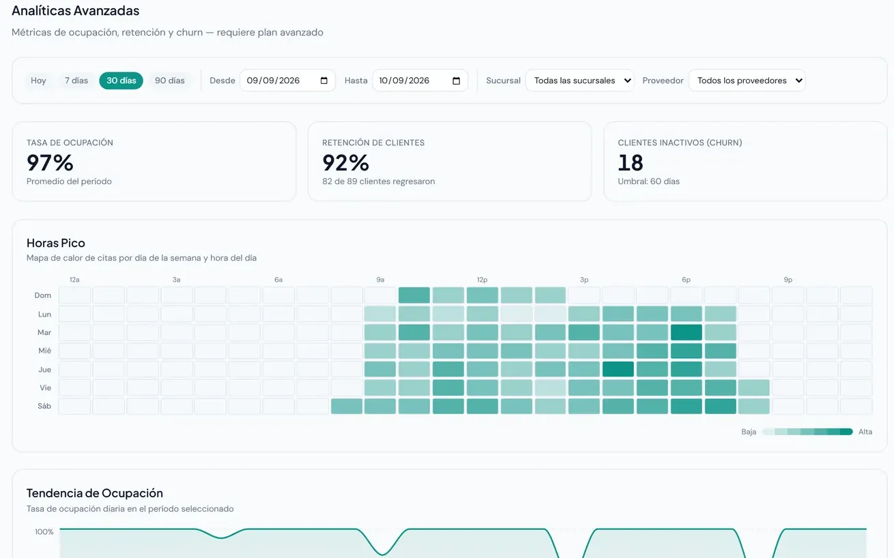Open the Desde date calendar picker icon
The image size is (894, 558).
tap(323, 80)
